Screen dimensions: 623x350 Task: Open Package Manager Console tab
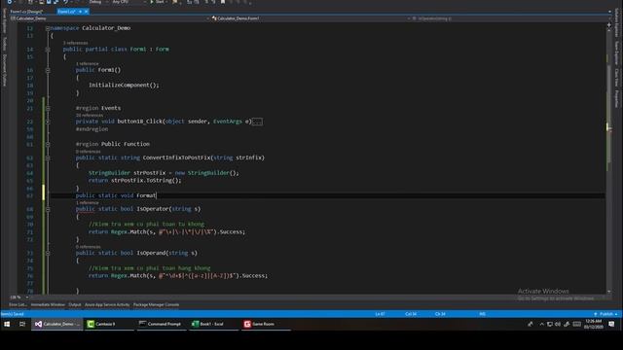[x=156, y=304]
